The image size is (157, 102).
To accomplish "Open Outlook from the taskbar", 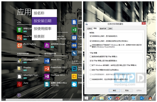I will coord(142,98).
